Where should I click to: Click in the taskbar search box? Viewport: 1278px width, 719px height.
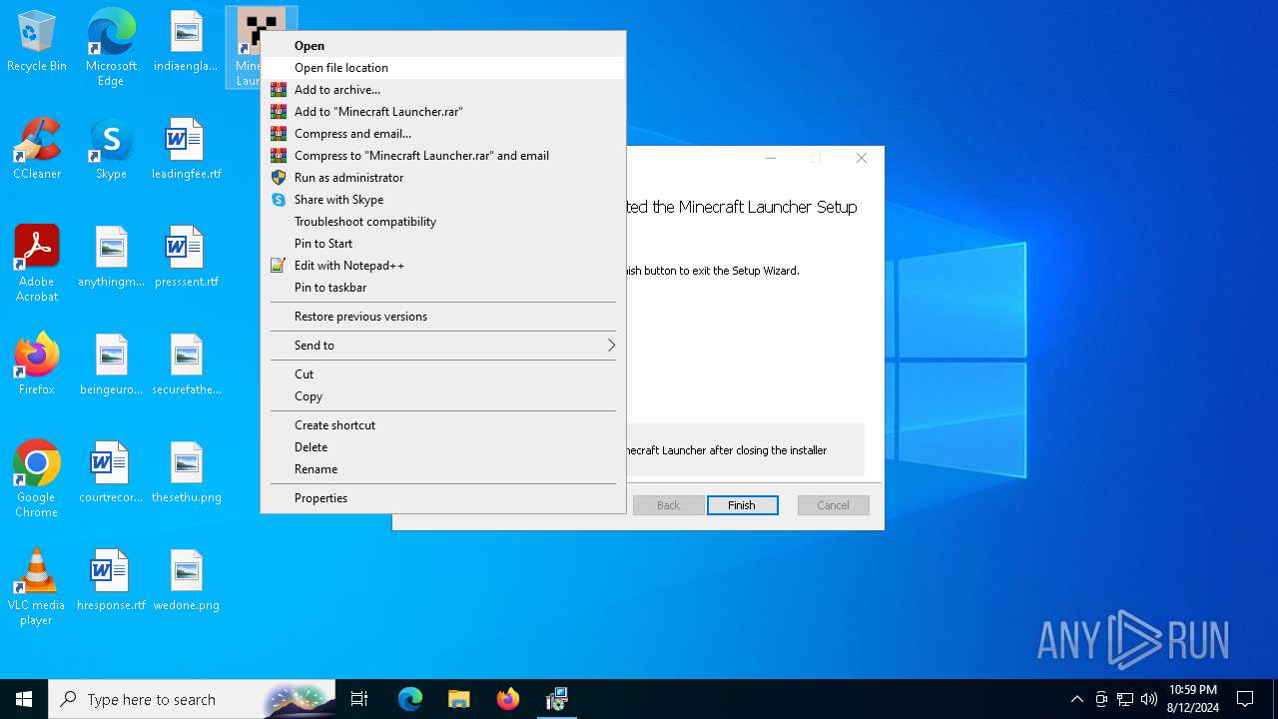(x=192, y=699)
